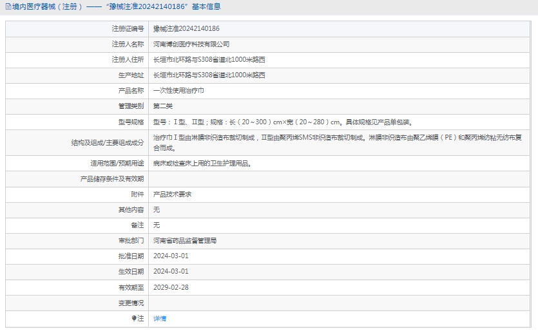This screenshot has width=538, height=331.
Task: Click the 型号规格 specification text
Action: click(x=282, y=122)
